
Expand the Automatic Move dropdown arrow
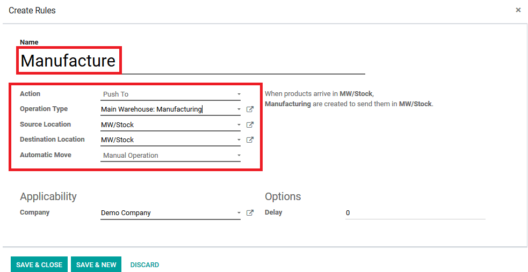(238, 156)
